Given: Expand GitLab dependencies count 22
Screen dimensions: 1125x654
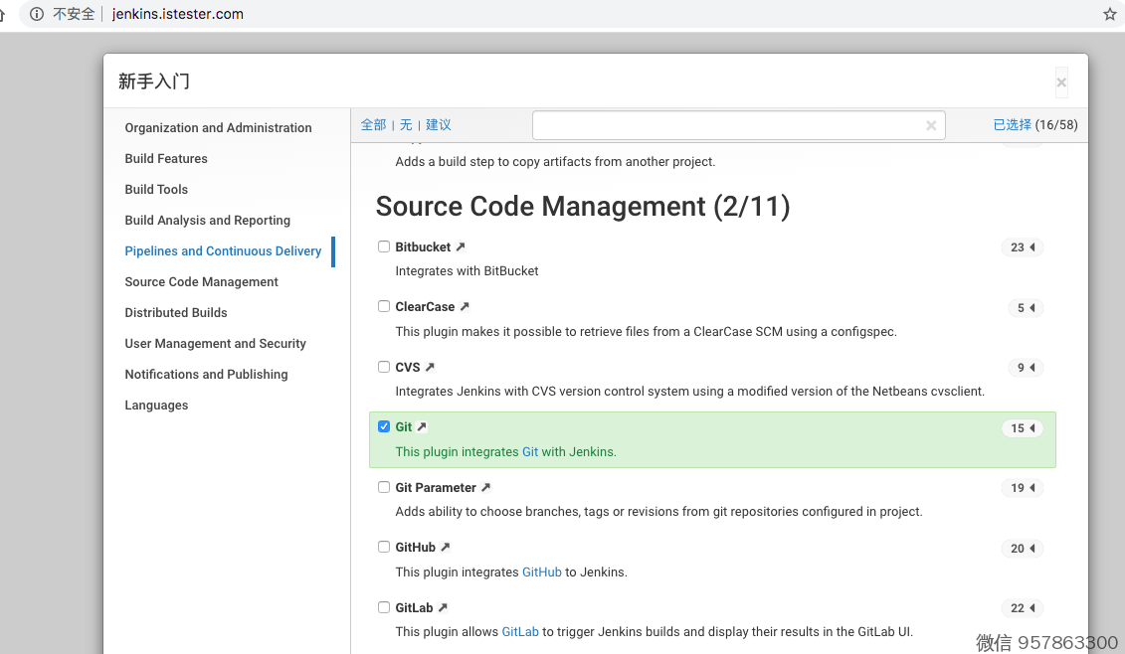Looking at the screenshot, I should coord(1022,608).
